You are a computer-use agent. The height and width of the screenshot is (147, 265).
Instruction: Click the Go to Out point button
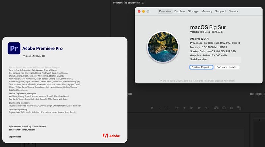tap(207, 108)
